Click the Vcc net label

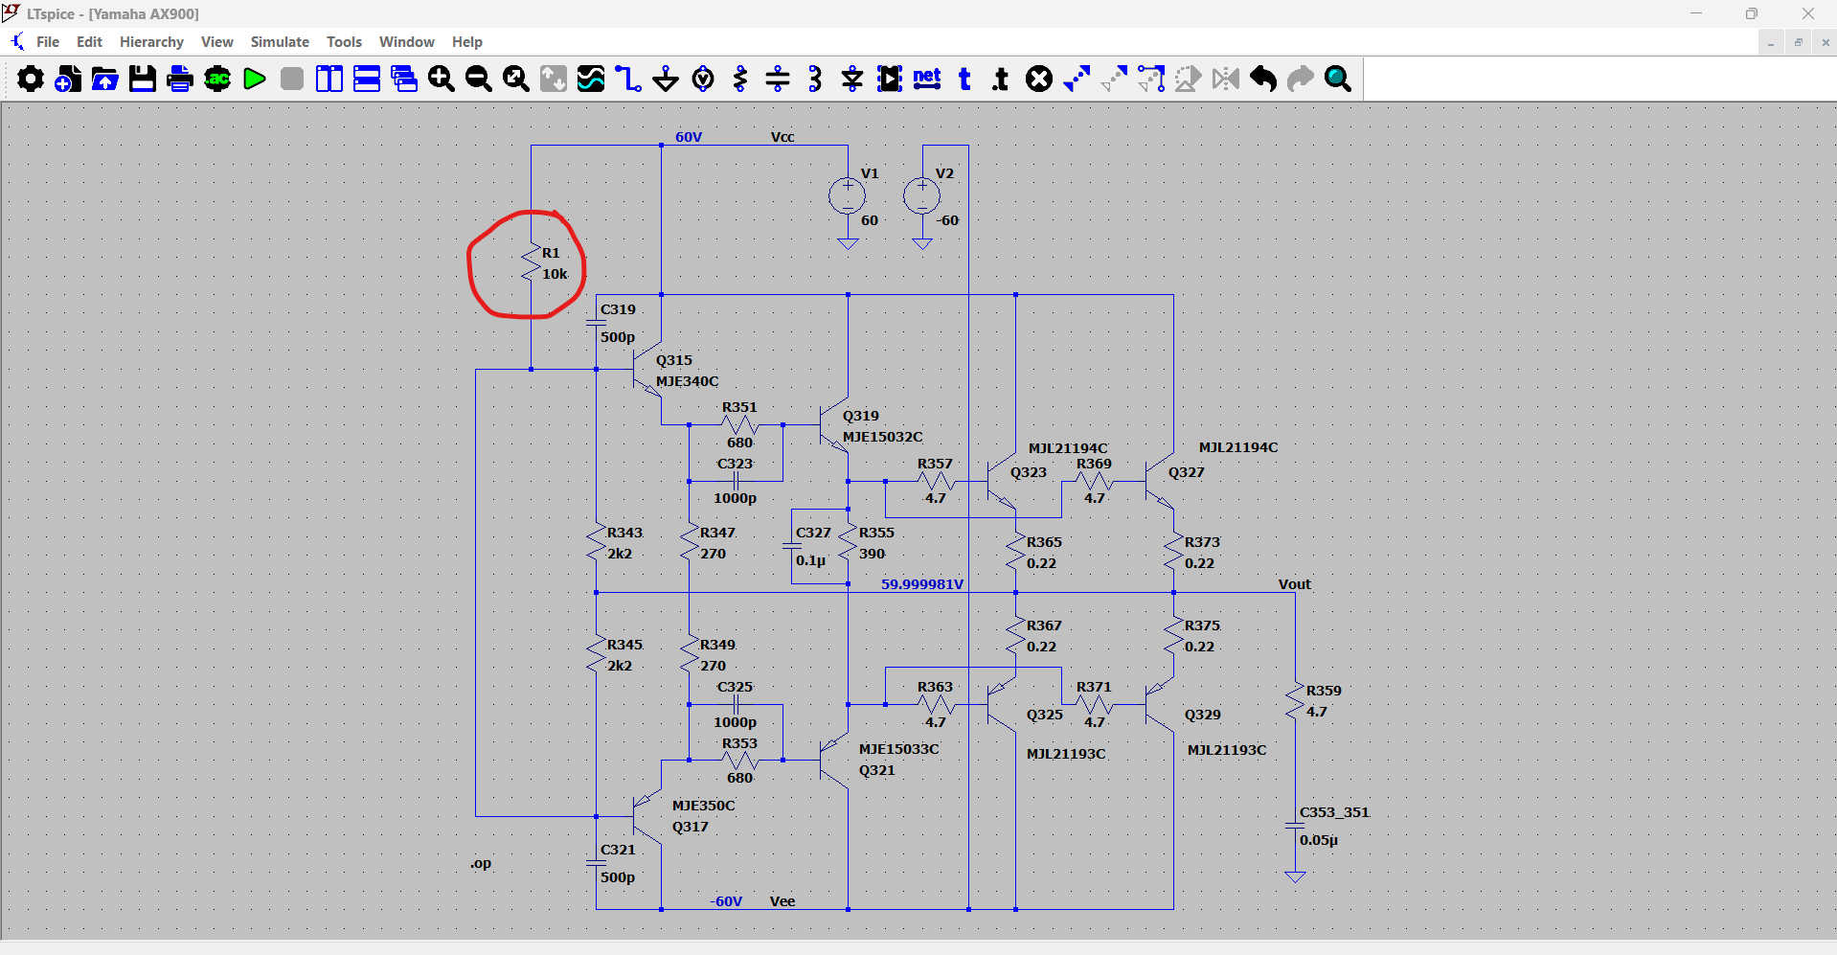tap(782, 137)
